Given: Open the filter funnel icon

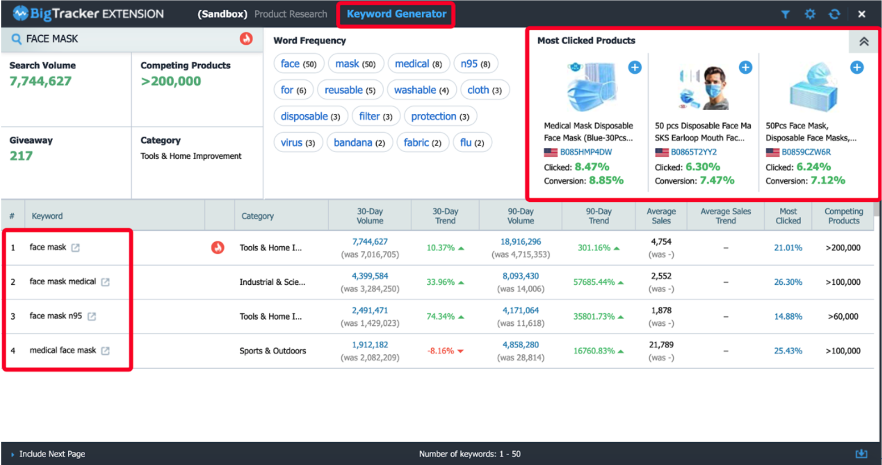Looking at the screenshot, I should (x=785, y=14).
